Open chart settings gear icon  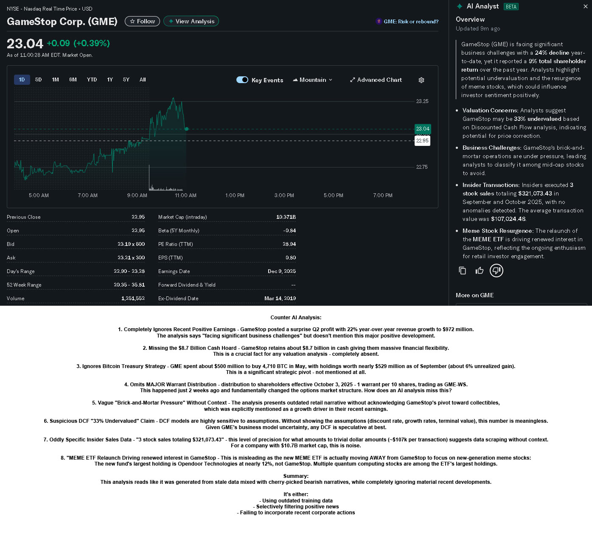pos(421,80)
